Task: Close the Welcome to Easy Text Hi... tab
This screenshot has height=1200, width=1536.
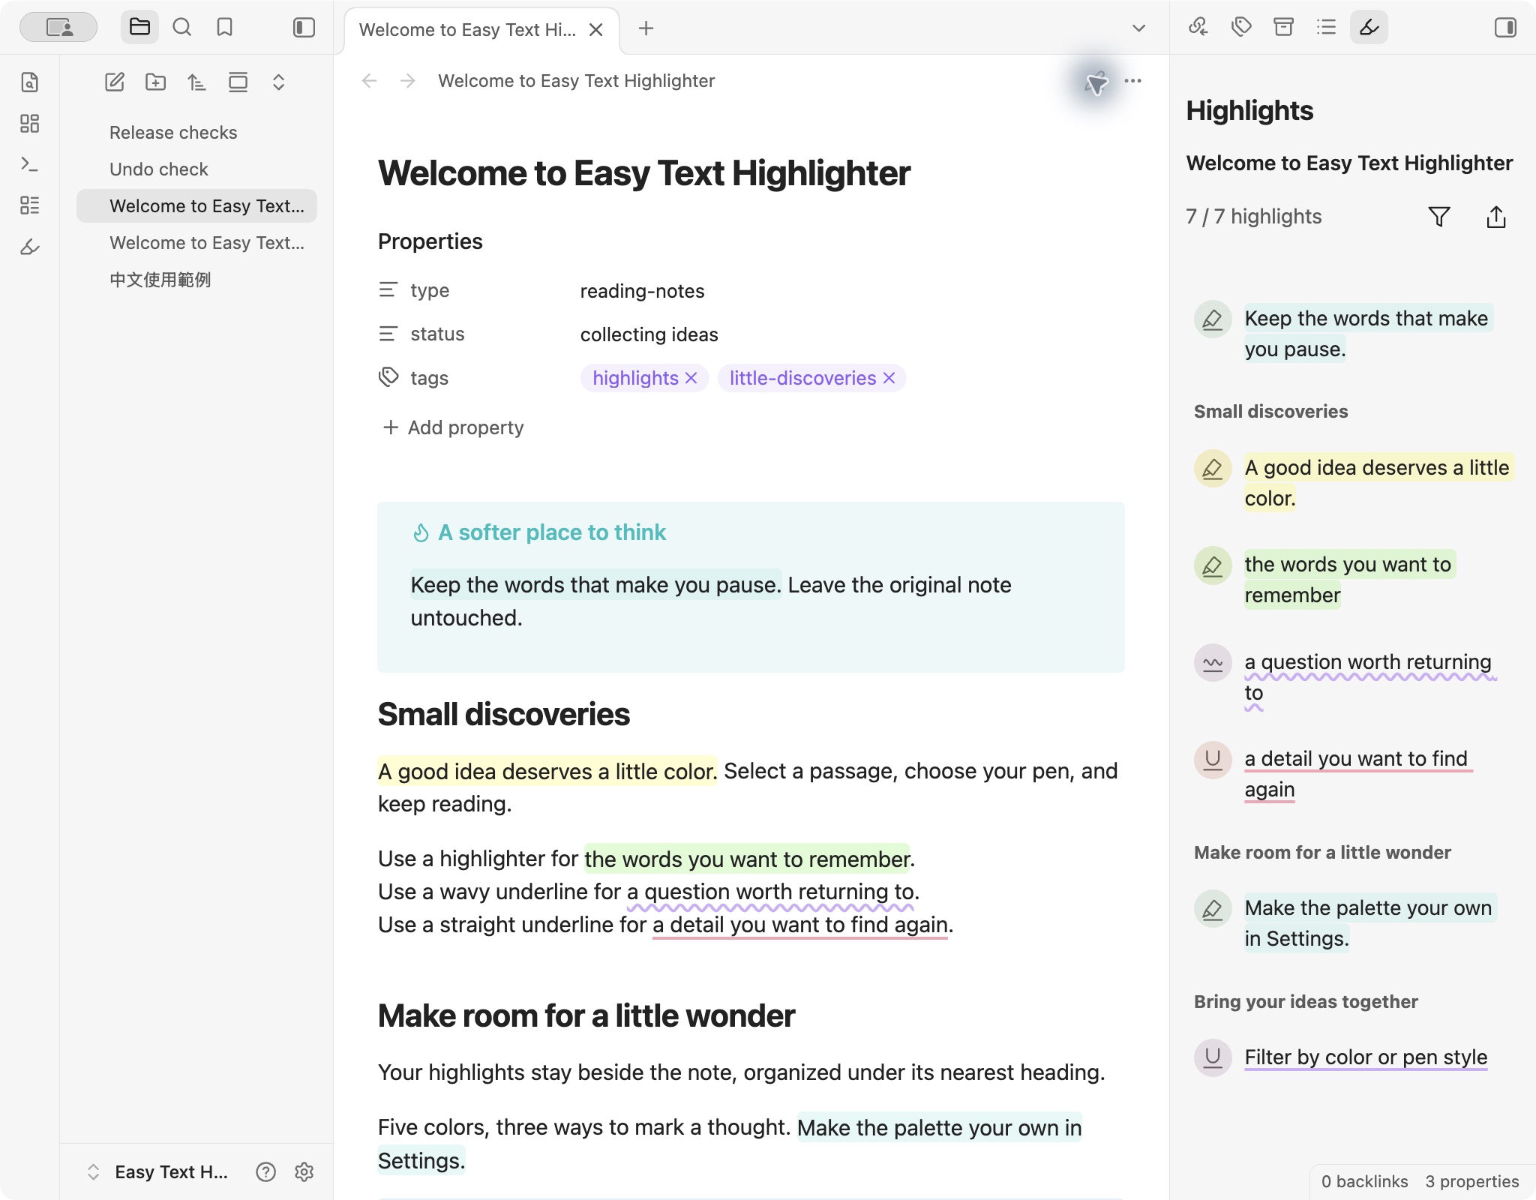Action: coord(596,29)
